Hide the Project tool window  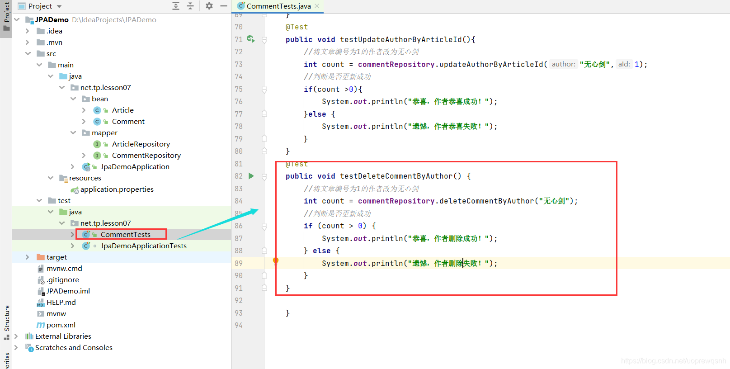[x=224, y=6]
